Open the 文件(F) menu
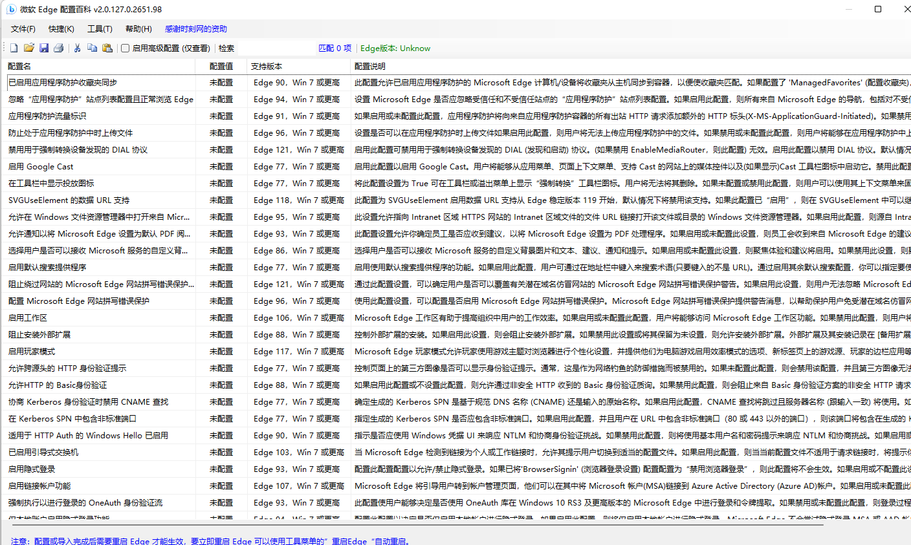Screen dimensions: 911x545 tap(23, 28)
